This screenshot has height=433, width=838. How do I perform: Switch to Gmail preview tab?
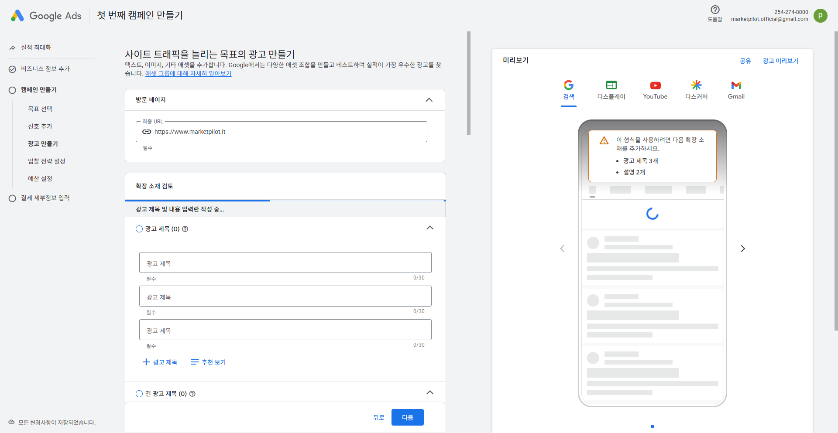click(x=736, y=91)
